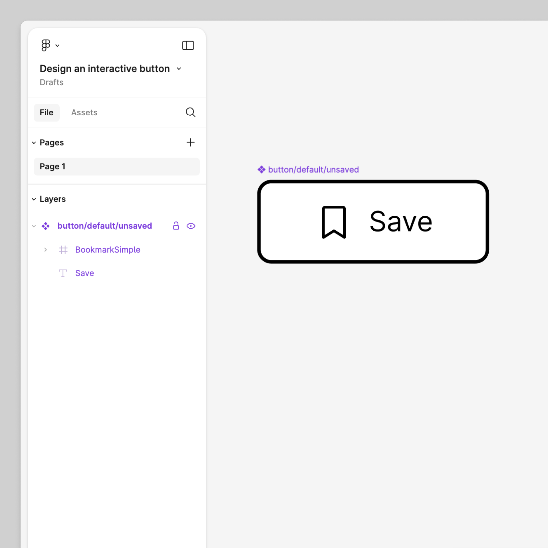548x548 pixels.
Task: Click the add new page icon
Action: (x=190, y=142)
